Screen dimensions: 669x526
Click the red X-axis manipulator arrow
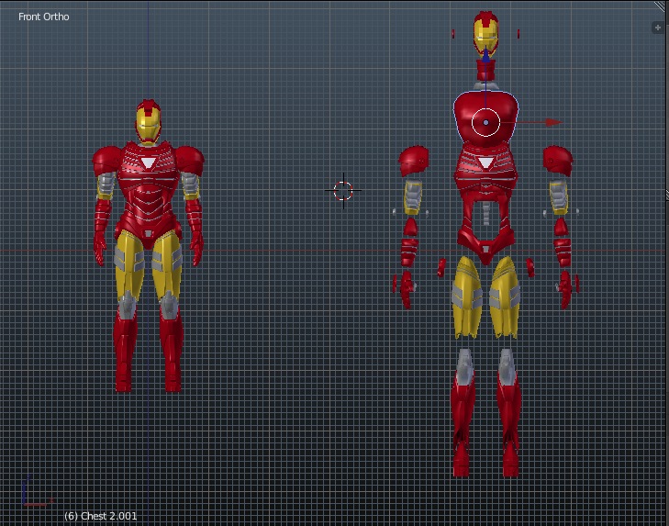553,122
